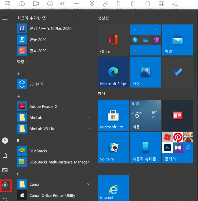Open sticker smiley icon in toolbar
Viewport: 198px width, 201px height.
50,4
